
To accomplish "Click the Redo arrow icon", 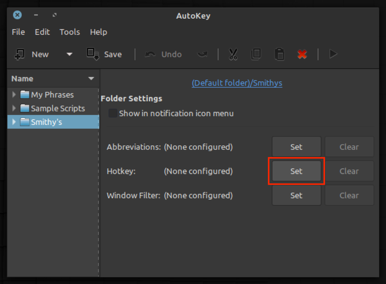I will click(x=202, y=54).
